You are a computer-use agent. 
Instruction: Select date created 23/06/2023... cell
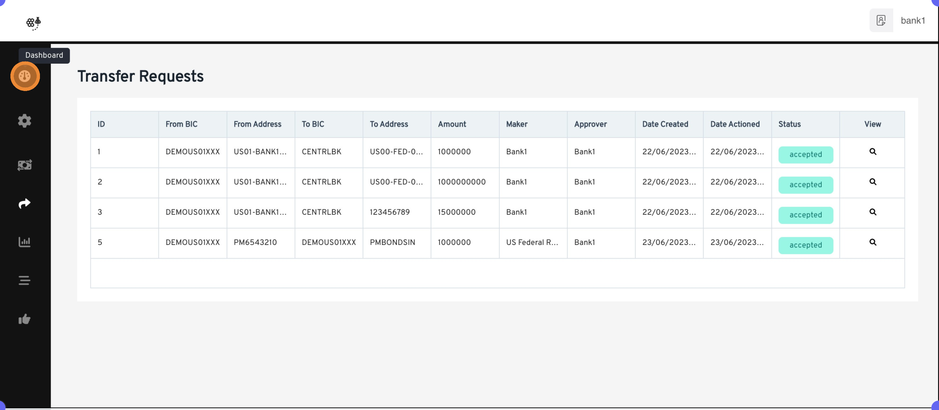tap(670, 243)
